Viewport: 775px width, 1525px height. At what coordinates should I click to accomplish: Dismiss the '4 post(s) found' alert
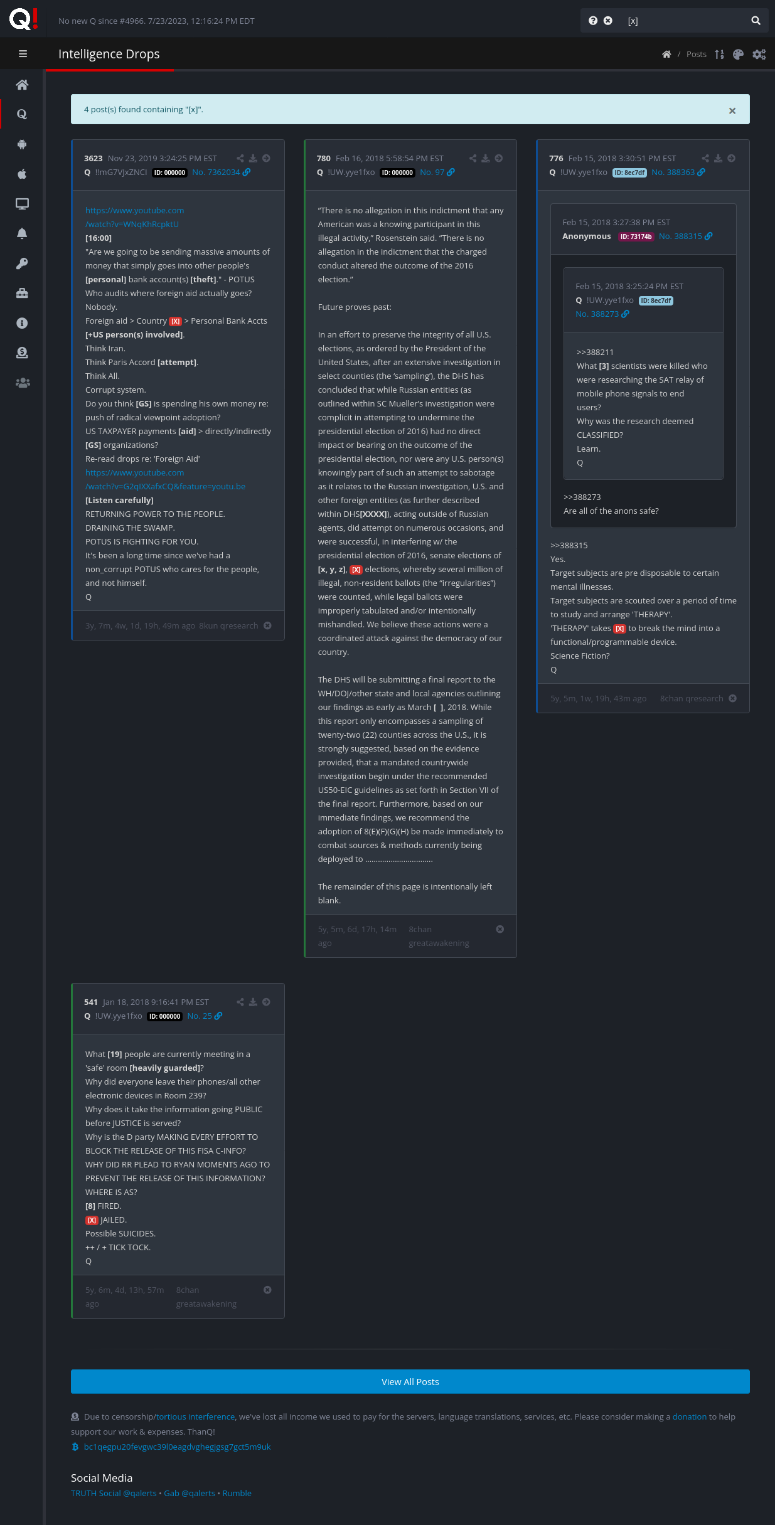click(x=732, y=111)
